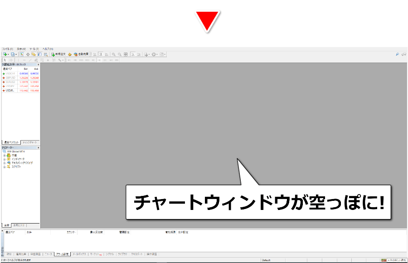Open the 表示 menu
This screenshot has width=408, height=263.
(x=21, y=49)
